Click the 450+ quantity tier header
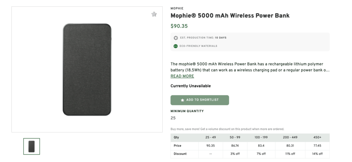Screen dimensions: 352x162 [317, 137]
